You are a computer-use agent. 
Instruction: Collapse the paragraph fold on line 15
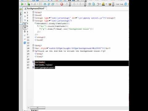click(33, 51)
